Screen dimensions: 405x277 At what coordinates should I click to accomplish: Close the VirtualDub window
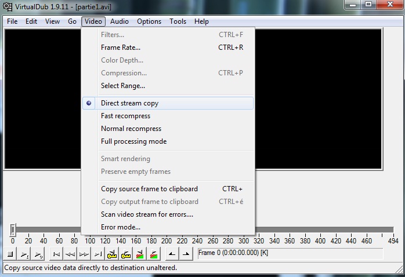[390, 5]
